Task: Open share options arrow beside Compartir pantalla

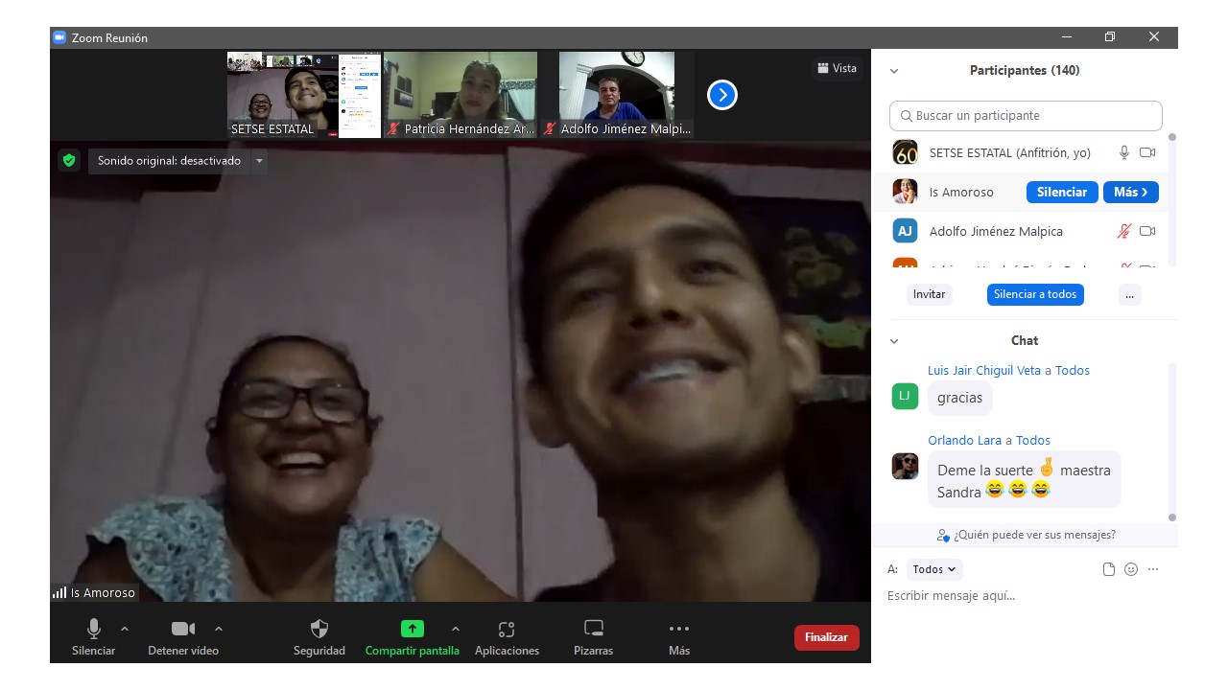Action: (x=456, y=629)
